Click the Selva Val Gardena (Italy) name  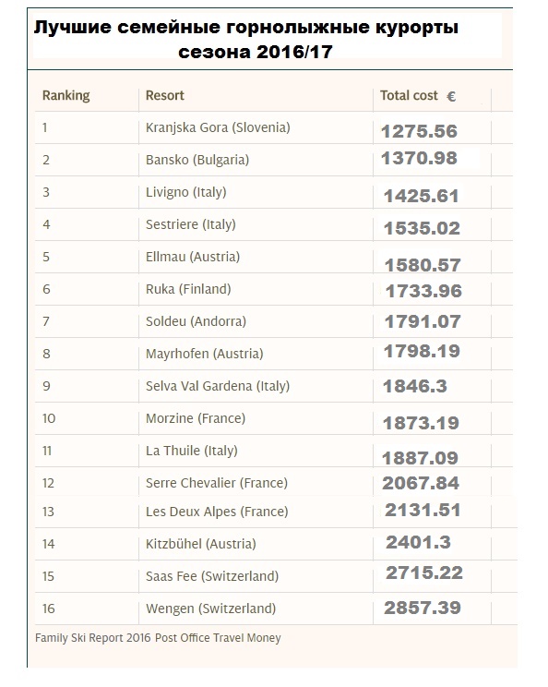coord(218,386)
